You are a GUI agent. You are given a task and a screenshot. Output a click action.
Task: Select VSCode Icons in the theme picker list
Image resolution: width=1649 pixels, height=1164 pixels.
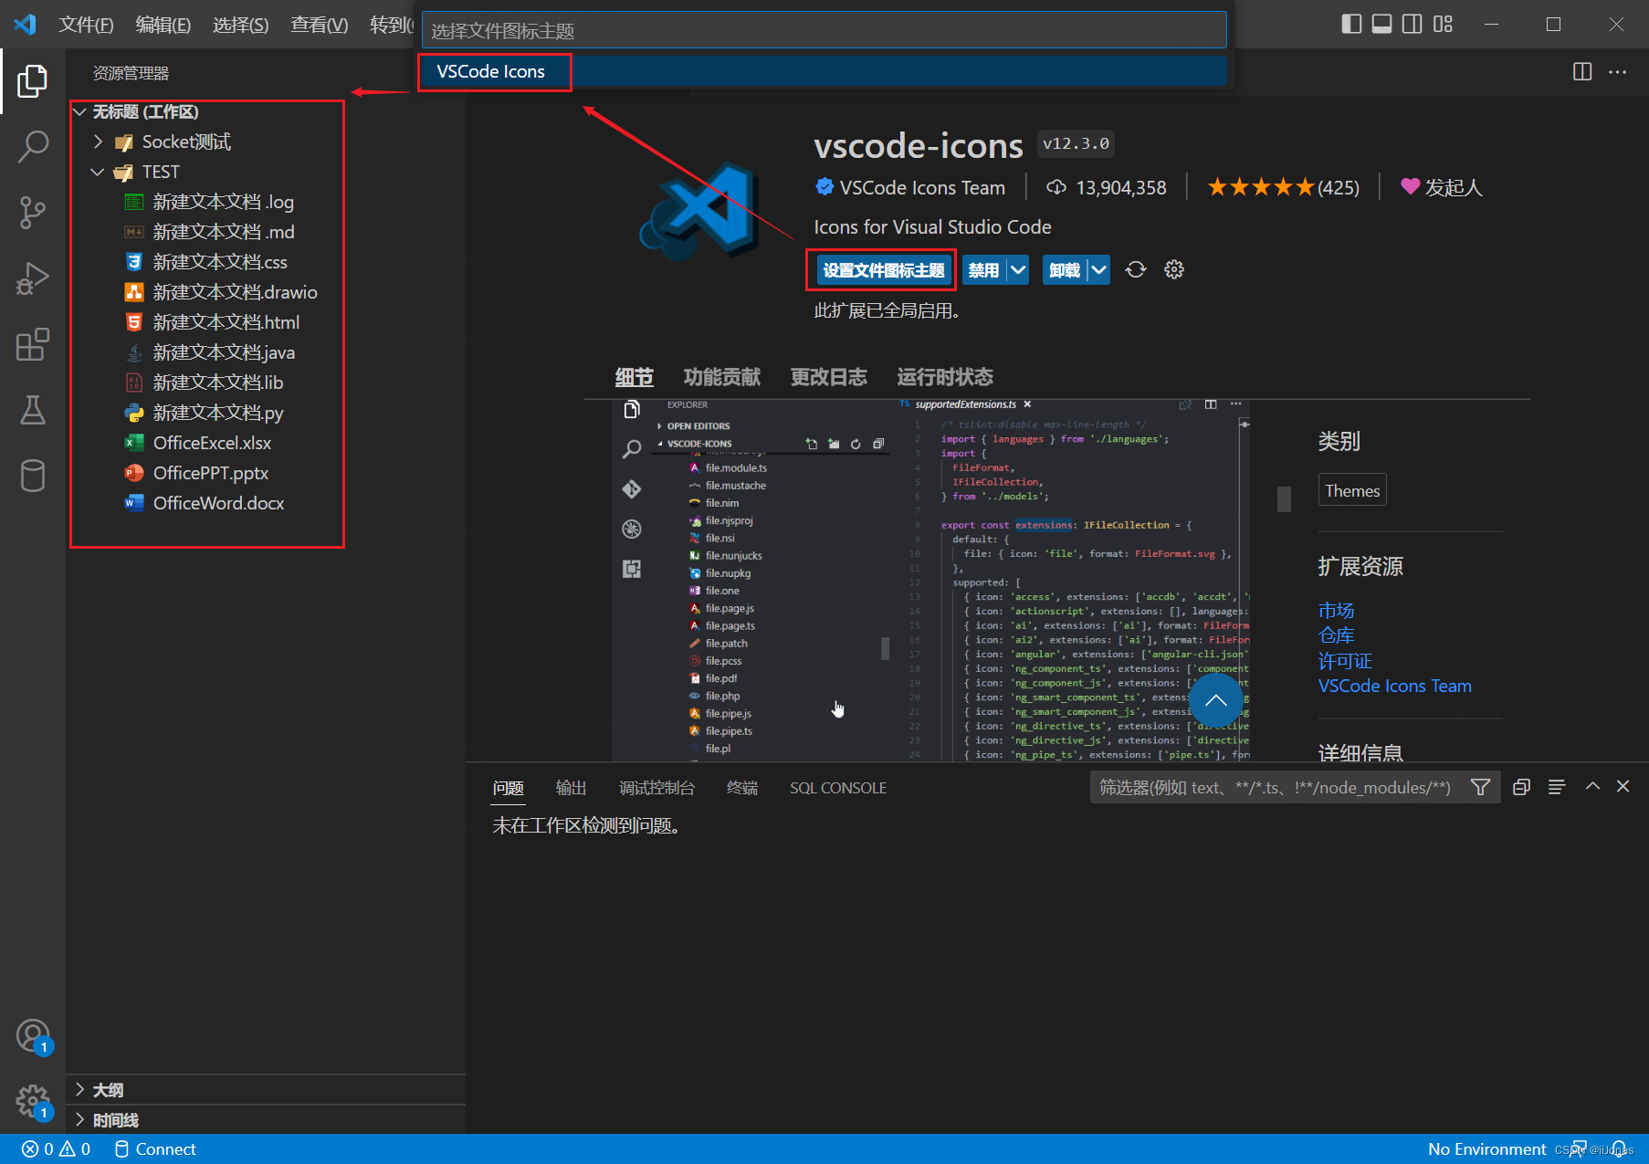pyautogui.click(x=494, y=71)
